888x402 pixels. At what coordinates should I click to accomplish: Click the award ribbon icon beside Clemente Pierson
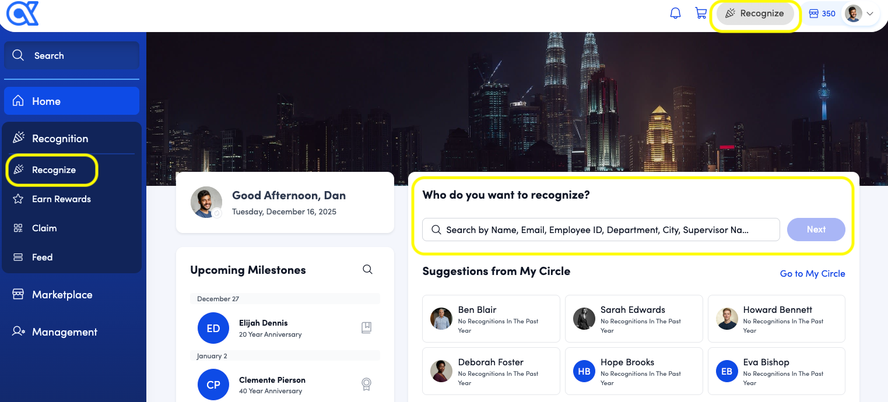(366, 385)
